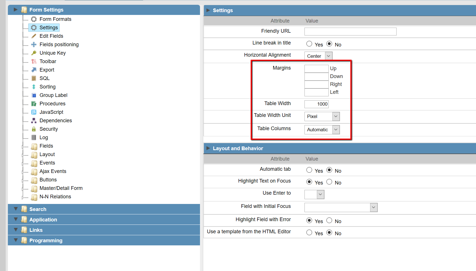Click the Sorting arrows icon
The height and width of the screenshot is (271, 476).
point(34,87)
